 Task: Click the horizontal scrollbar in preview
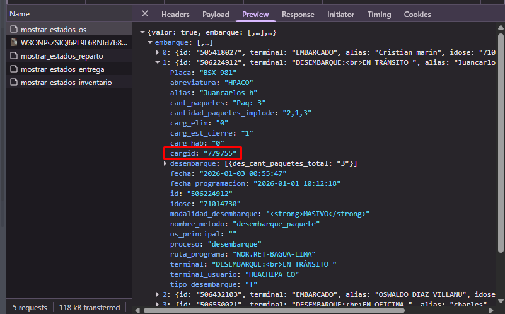tap(315, 310)
